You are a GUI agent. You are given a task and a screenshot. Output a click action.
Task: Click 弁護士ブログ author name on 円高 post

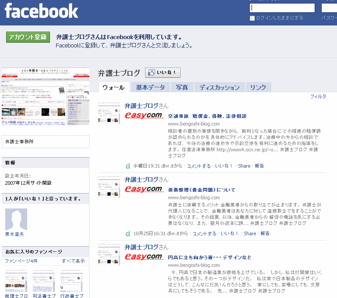click(142, 247)
